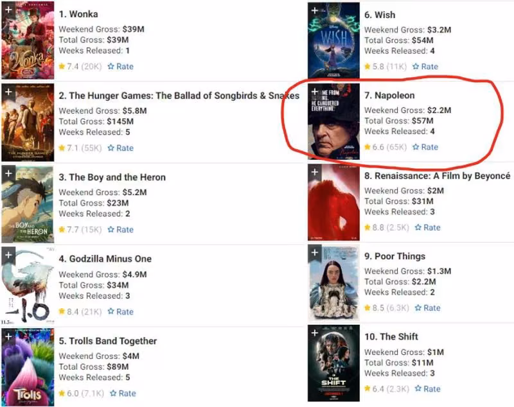Open the Napoleon poster thumbnail
This screenshot has height=407, width=514.
click(x=333, y=121)
